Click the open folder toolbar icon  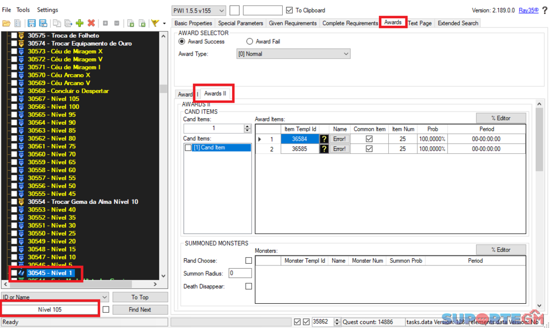click(7, 23)
